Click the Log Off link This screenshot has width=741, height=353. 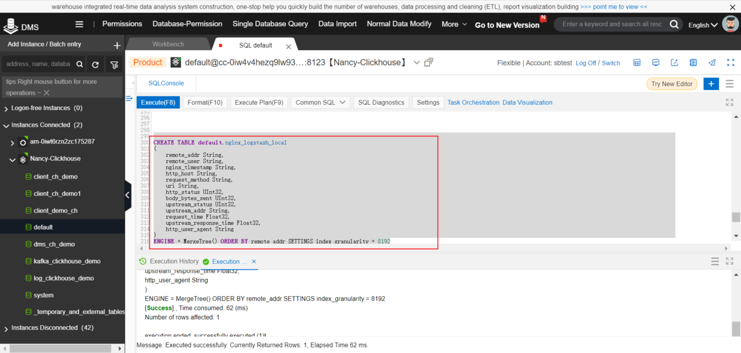click(x=586, y=63)
